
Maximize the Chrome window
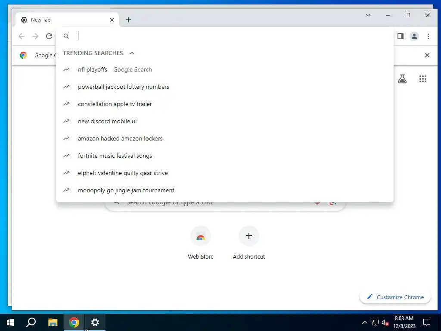(x=408, y=15)
